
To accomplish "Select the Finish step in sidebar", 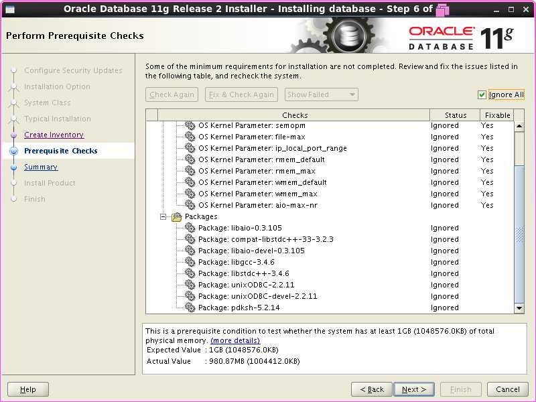I will tap(35, 199).
